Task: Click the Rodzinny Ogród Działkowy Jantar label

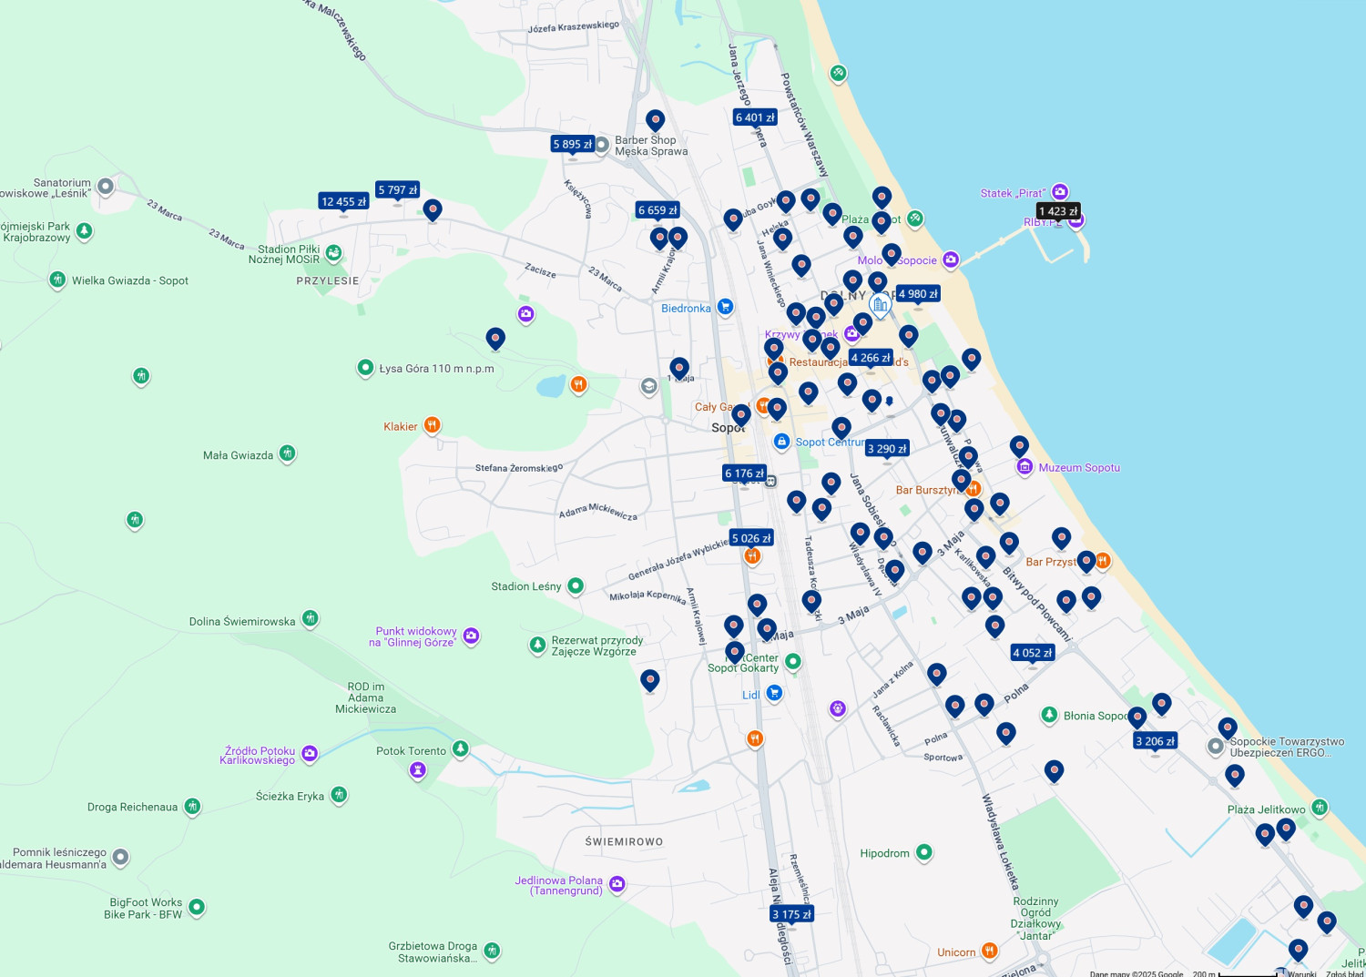Action: (x=1035, y=918)
